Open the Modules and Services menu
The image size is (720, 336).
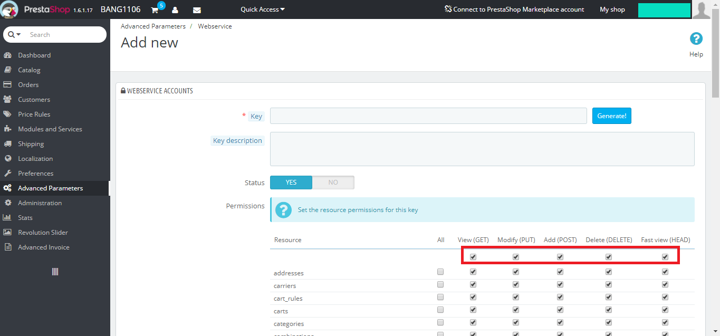(50, 129)
